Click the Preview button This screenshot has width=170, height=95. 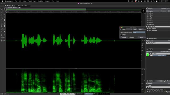pos(124,37)
